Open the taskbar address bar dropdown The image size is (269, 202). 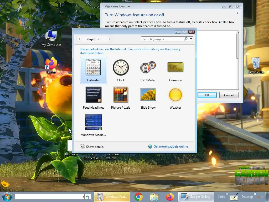(x=83, y=197)
